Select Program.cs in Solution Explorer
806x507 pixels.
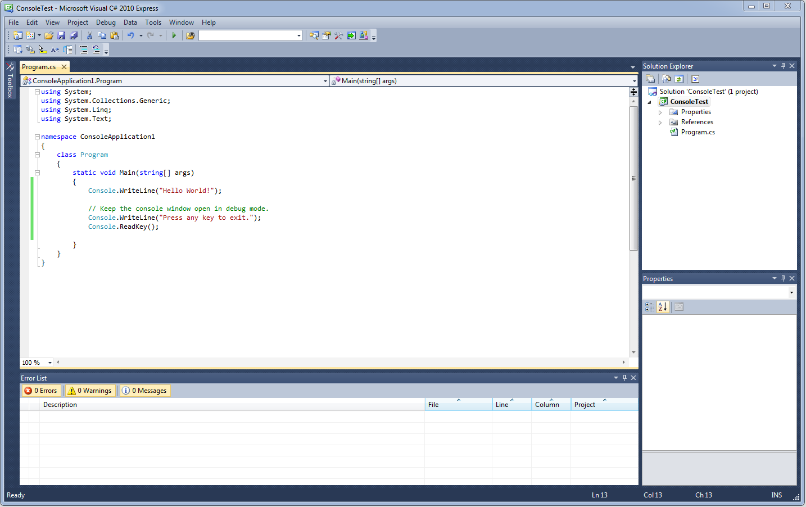(698, 132)
